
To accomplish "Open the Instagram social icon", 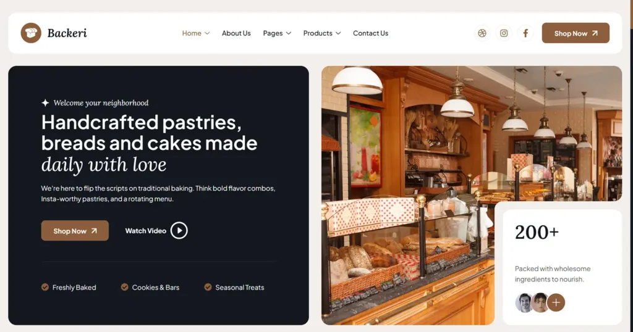I will pyautogui.click(x=504, y=33).
